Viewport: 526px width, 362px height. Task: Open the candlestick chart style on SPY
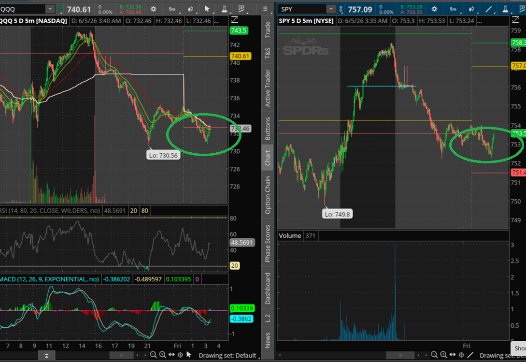471,9
